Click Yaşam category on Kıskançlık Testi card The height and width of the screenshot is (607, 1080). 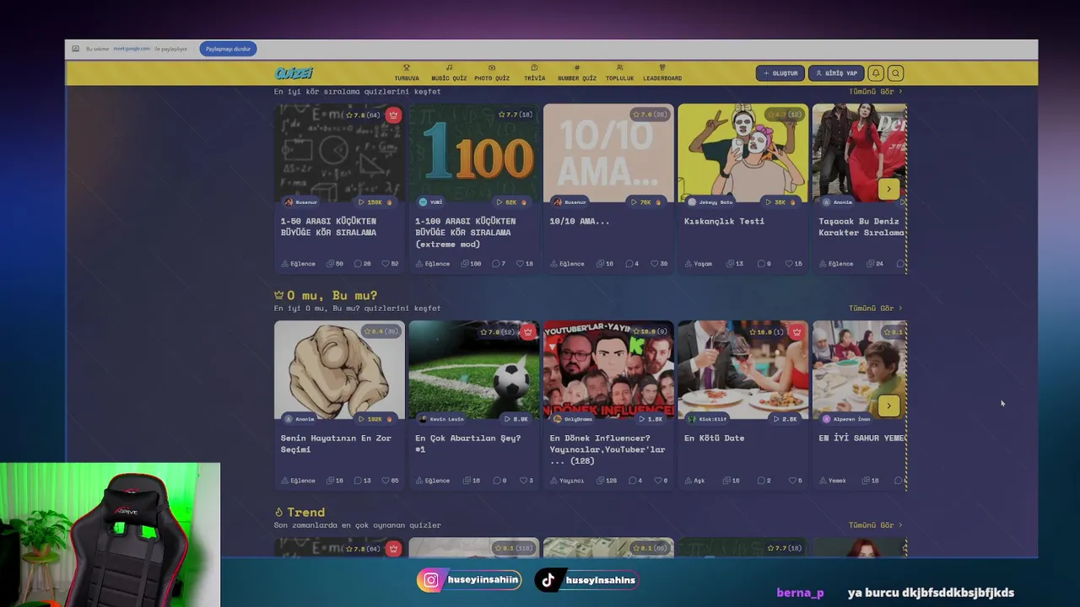click(699, 264)
